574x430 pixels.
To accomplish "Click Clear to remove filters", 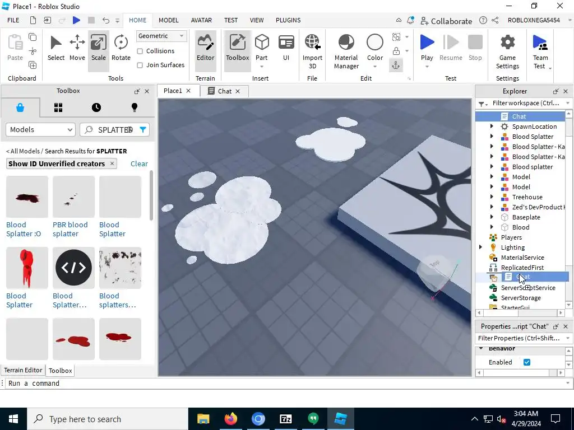I will pos(139,164).
